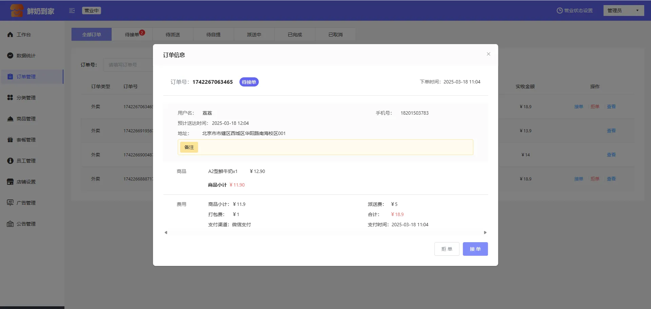Screen dimensions: 651x309
Task: Click the 订单号 search input field
Action: 128,65
